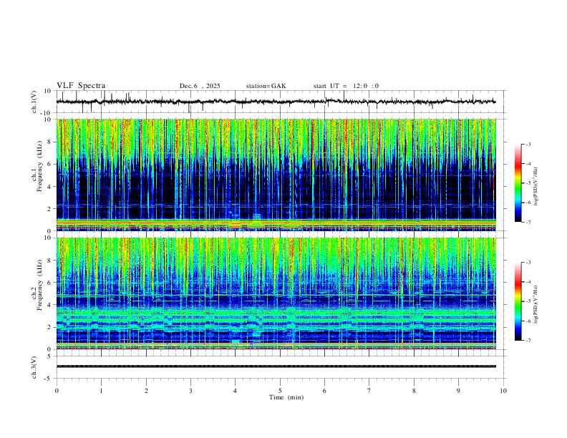This screenshot has height=438, width=567.
Task: Click the ch.1 spectrogram plot area
Action: [276, 175]
